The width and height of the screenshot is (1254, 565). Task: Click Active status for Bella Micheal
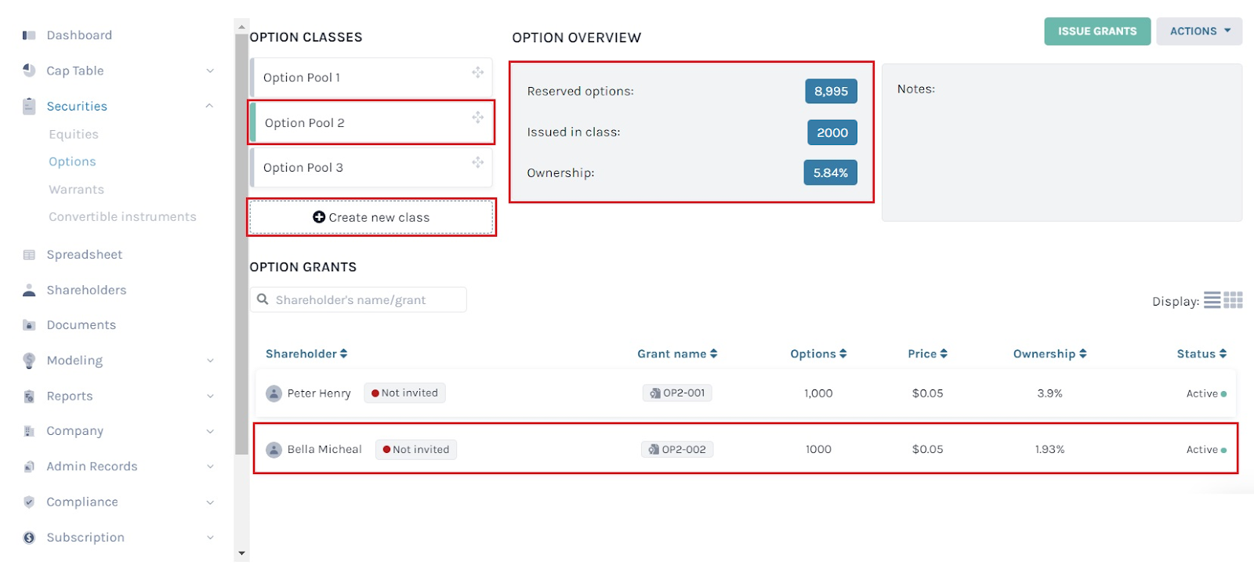1206,450
